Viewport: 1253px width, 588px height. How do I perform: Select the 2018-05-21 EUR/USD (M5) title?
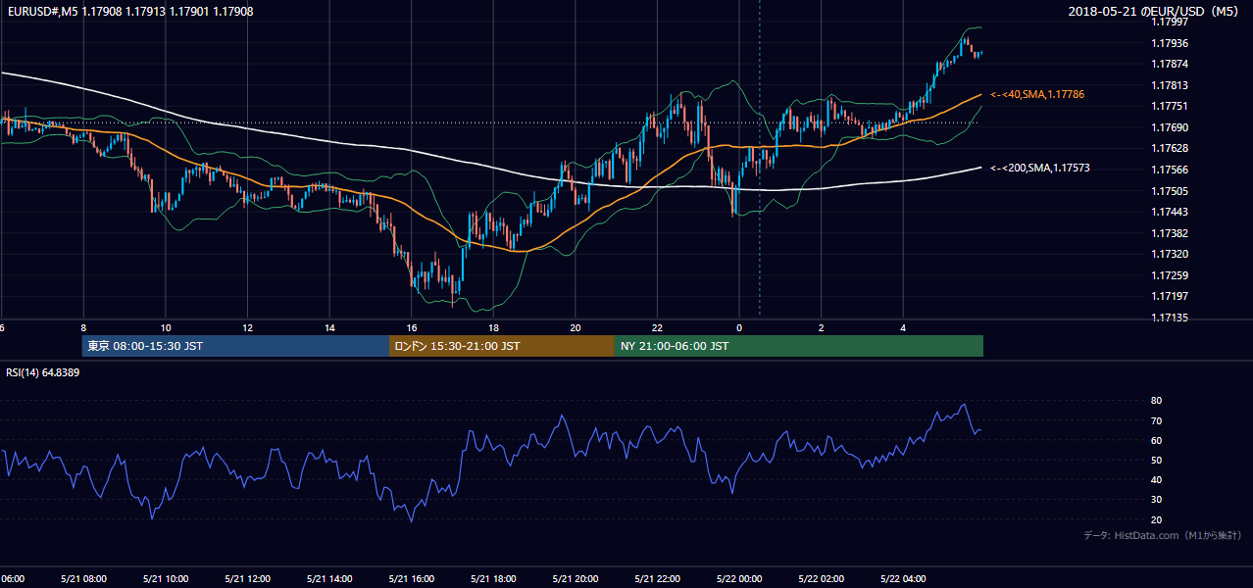tap(1154, 12)
